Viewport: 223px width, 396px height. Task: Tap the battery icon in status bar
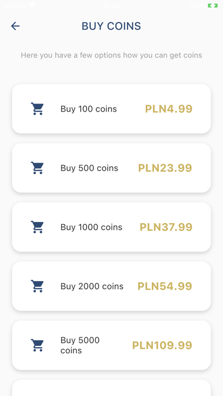pos(213,5)
